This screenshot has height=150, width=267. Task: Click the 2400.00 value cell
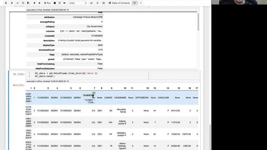pos(187,146)
